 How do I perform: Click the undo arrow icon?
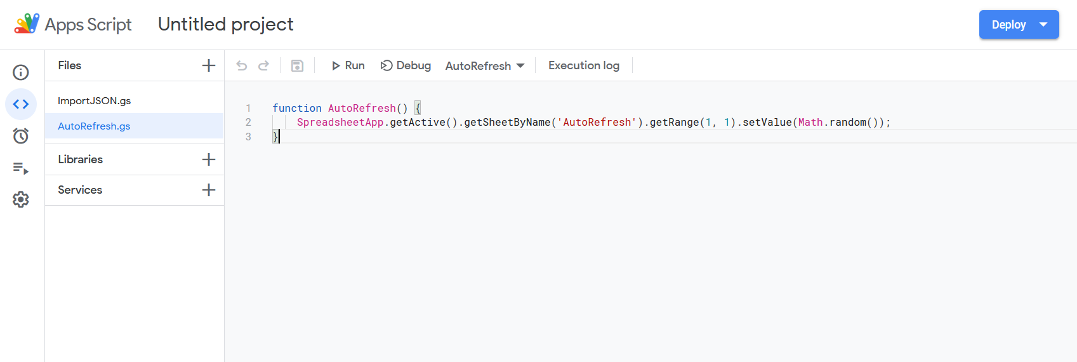point(242,65)
